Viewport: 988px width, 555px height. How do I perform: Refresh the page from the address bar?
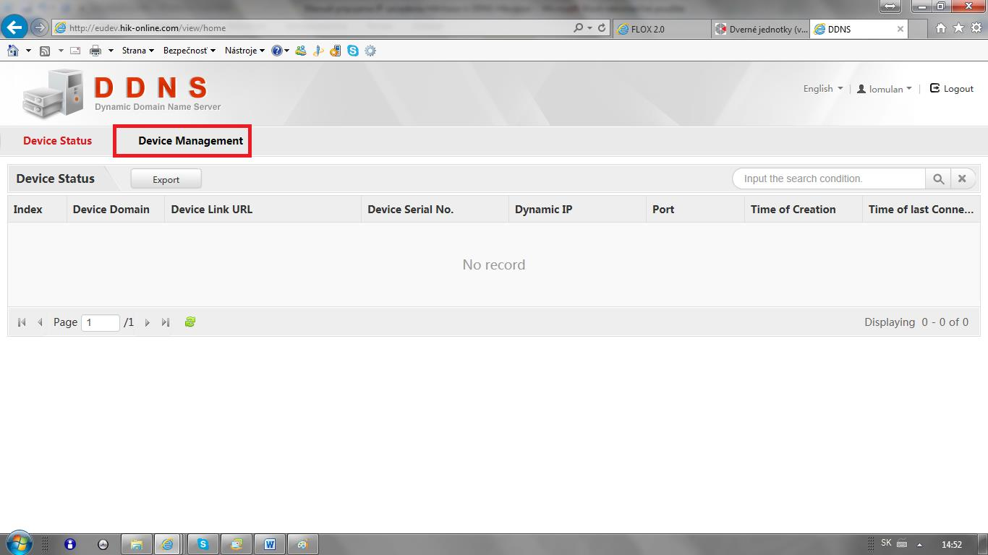pos(602,28)
